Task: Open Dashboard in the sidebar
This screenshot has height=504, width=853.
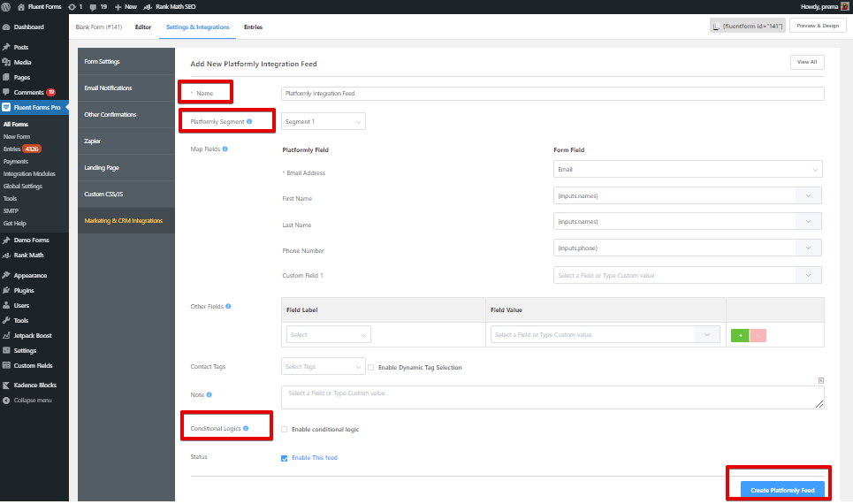Action: 28,27
